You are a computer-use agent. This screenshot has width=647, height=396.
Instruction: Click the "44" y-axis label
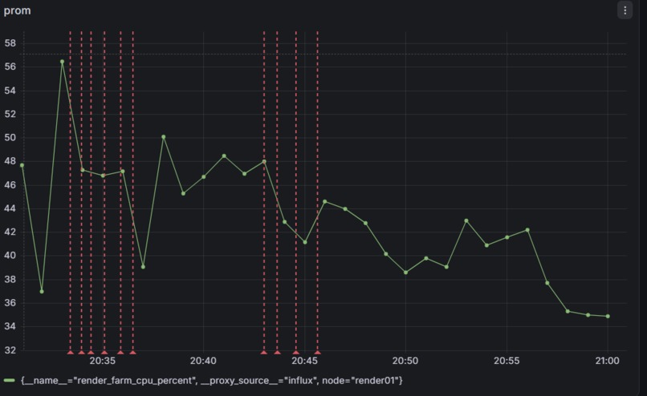[10, 208]
